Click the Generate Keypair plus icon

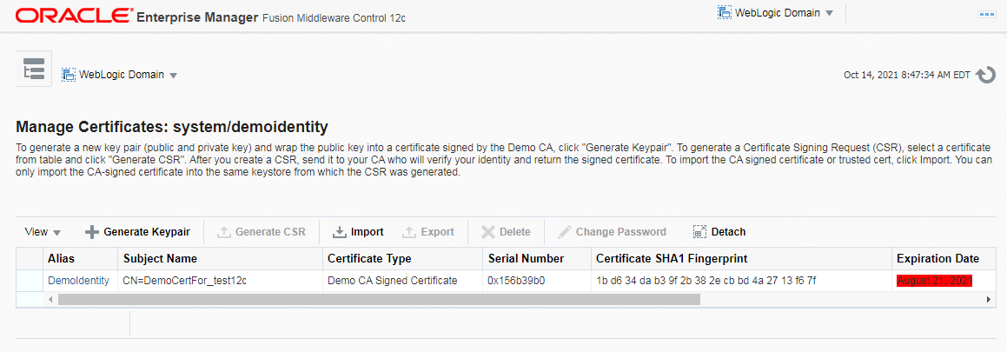coord(92,232)
